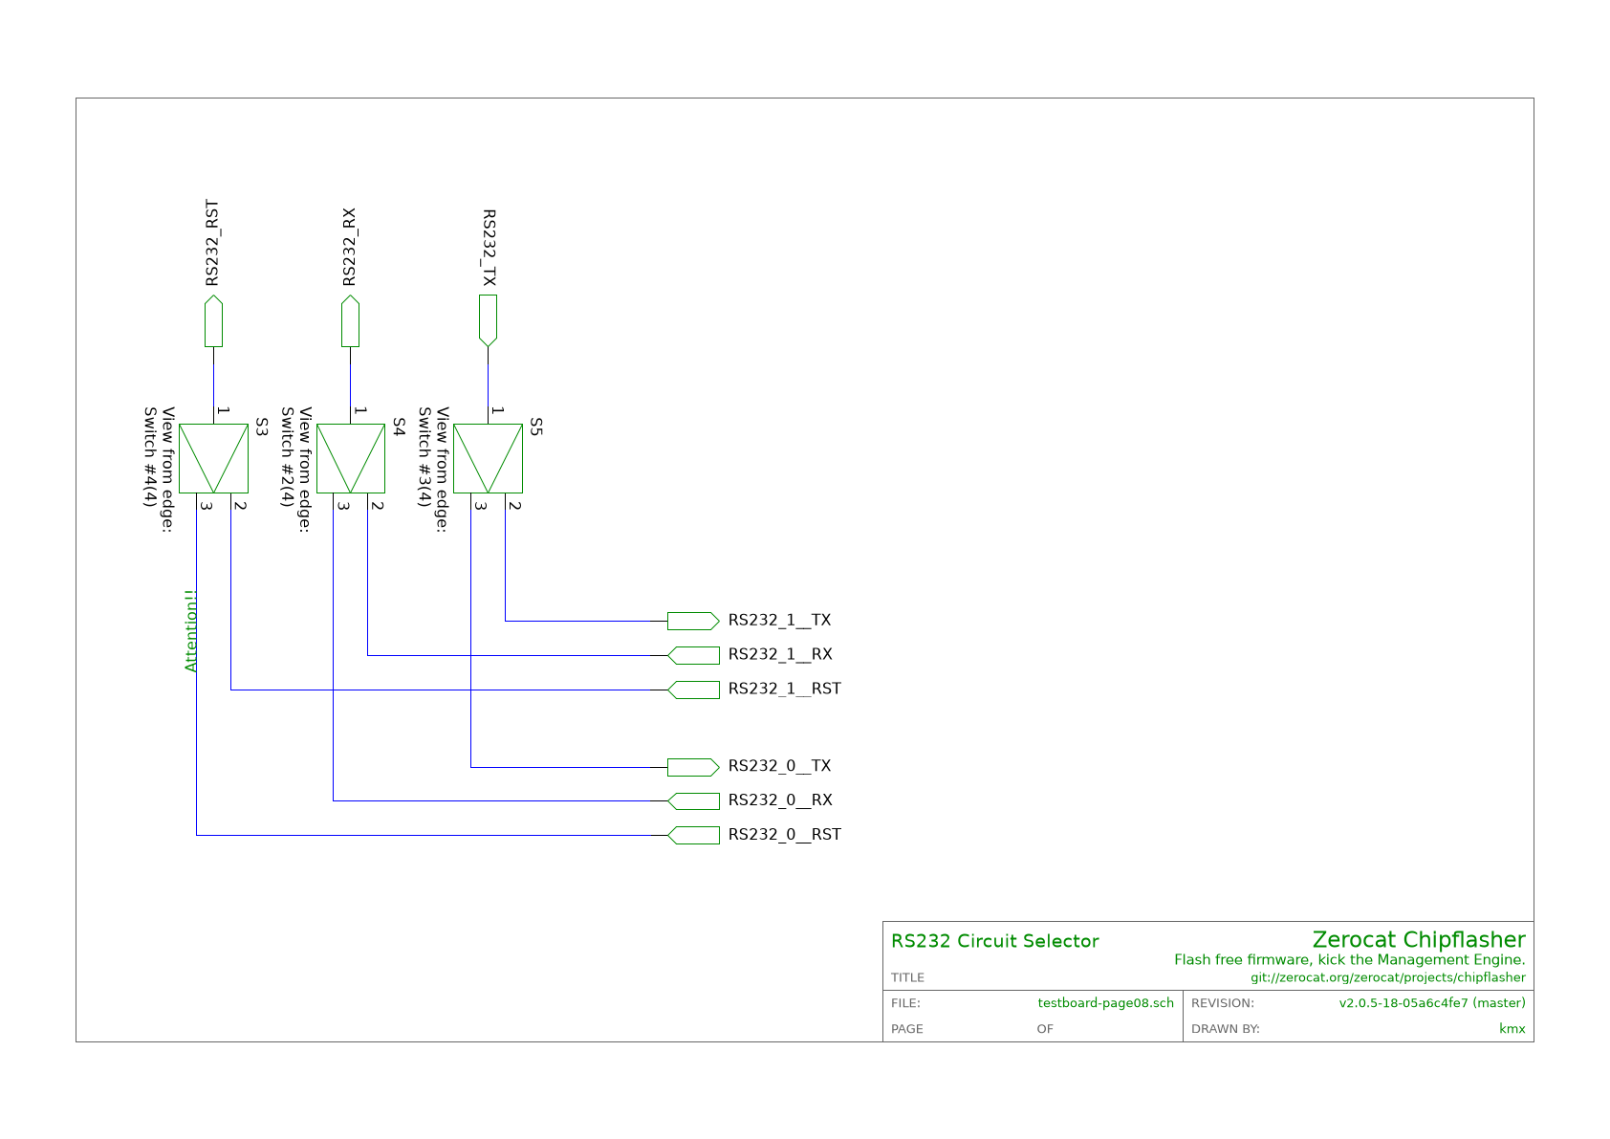Click the testboard-page08.sch file name
The image size is (1610, 1139).
click(1106, 1003)
